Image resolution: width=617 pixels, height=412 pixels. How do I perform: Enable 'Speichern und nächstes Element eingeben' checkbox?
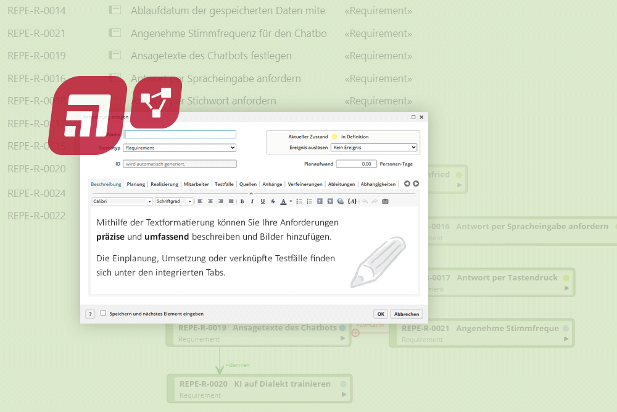tap(104, 313)
